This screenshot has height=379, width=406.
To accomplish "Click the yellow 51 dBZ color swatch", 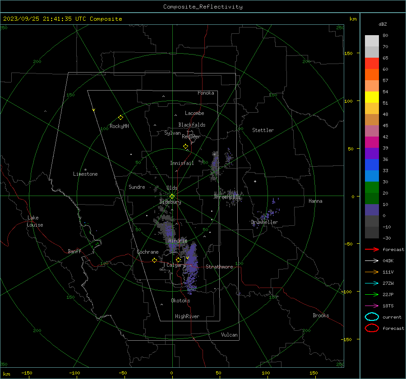I will click(372, 97).
